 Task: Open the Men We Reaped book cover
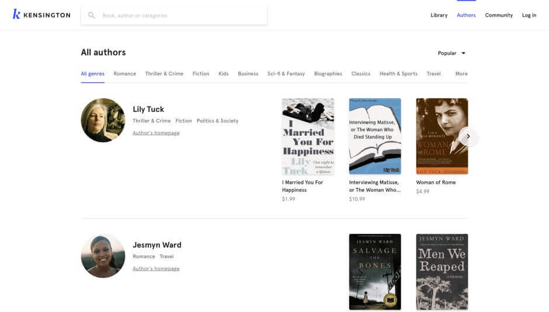point(442,272)
